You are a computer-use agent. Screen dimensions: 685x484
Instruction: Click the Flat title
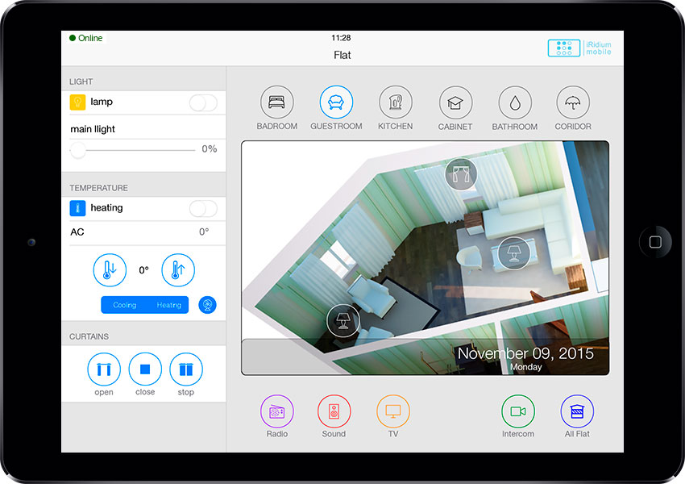click(x=342, y=55)
